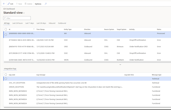Toggle select circle of first integration log row
The height and width of the screenshot is (110, 171).
pyautogui.click(x=6, y=79)
